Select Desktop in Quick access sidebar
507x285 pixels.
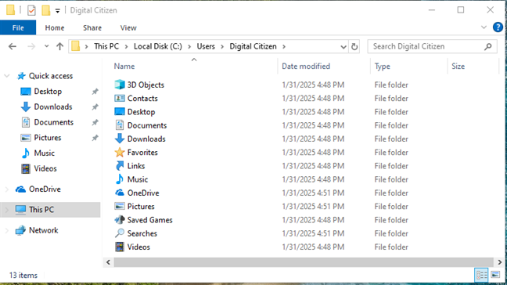point(48,92)
